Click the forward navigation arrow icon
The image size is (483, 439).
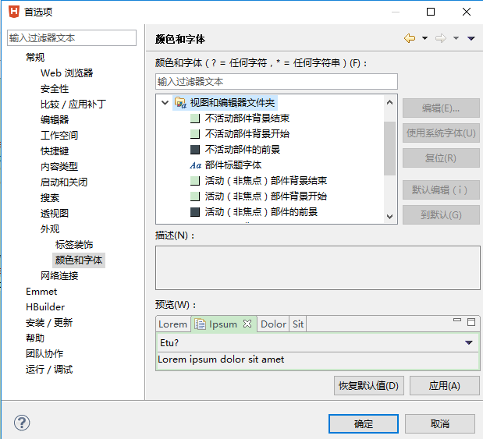(441, 38)
